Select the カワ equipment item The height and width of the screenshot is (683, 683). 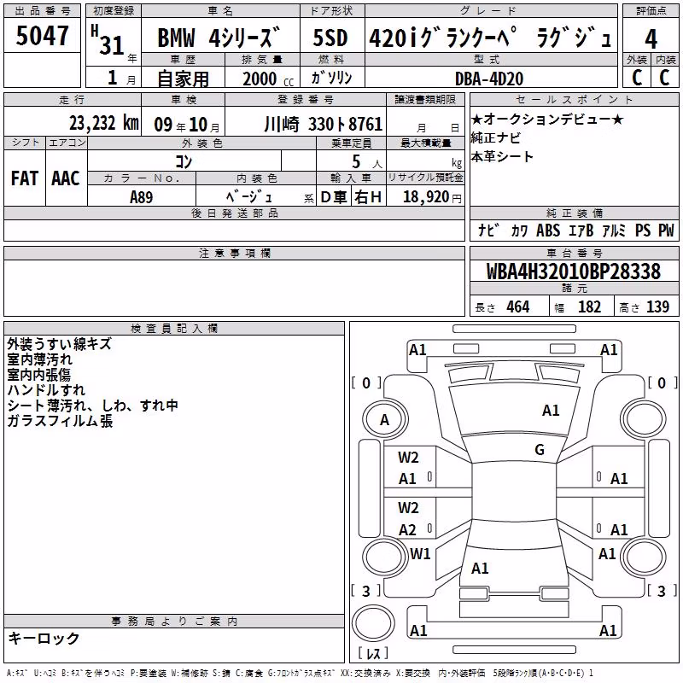(x=519, y=231)
